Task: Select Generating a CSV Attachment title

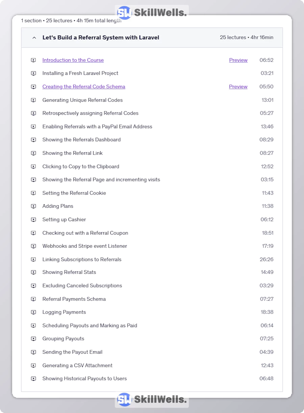Action: (77, 365)
